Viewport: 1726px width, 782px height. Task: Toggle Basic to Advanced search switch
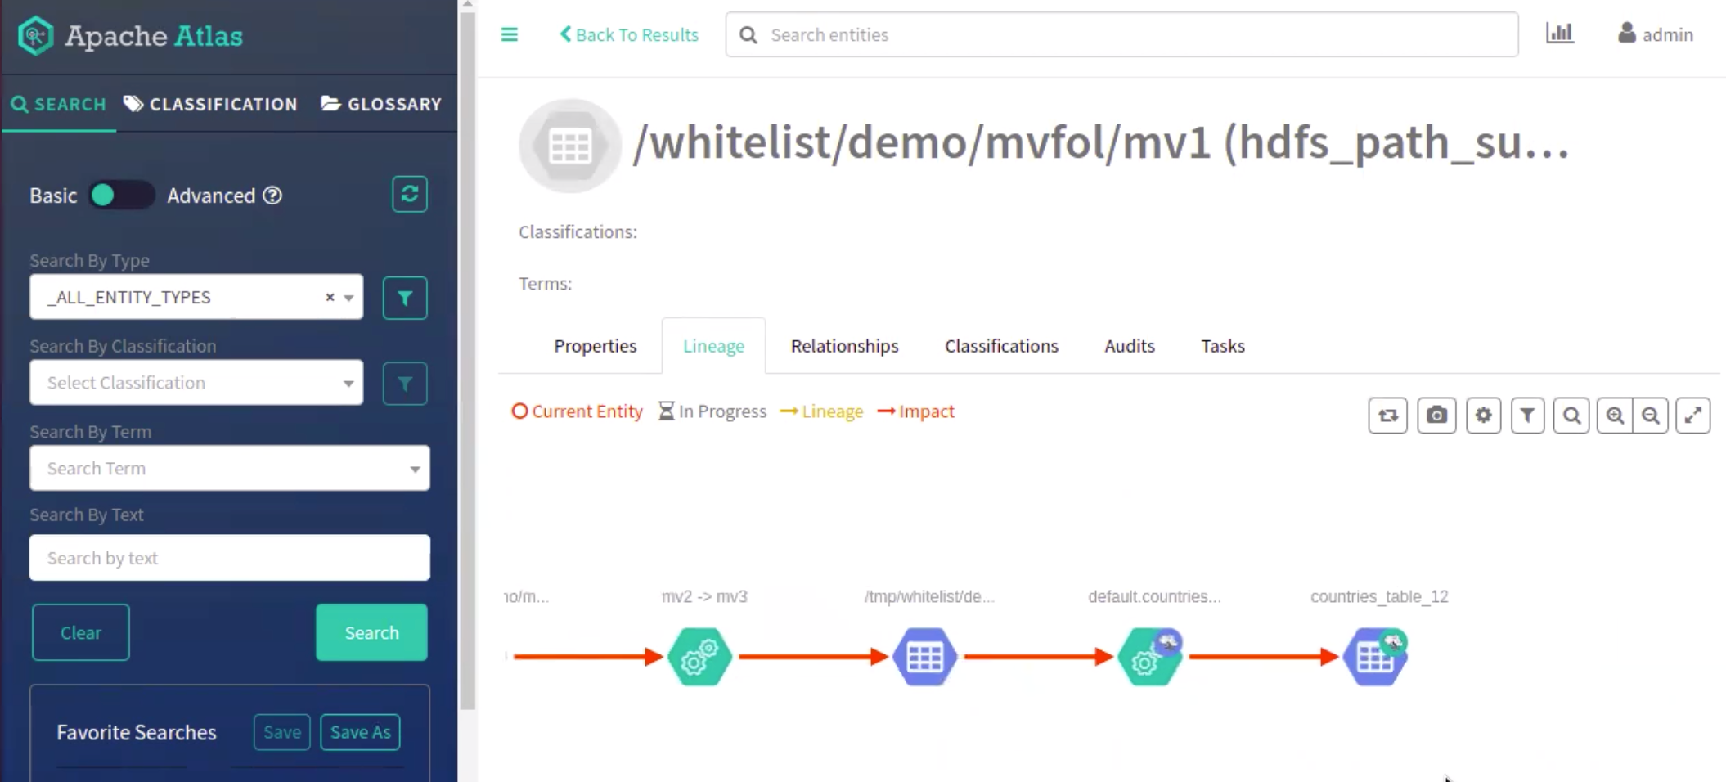[x=121, y=195]
